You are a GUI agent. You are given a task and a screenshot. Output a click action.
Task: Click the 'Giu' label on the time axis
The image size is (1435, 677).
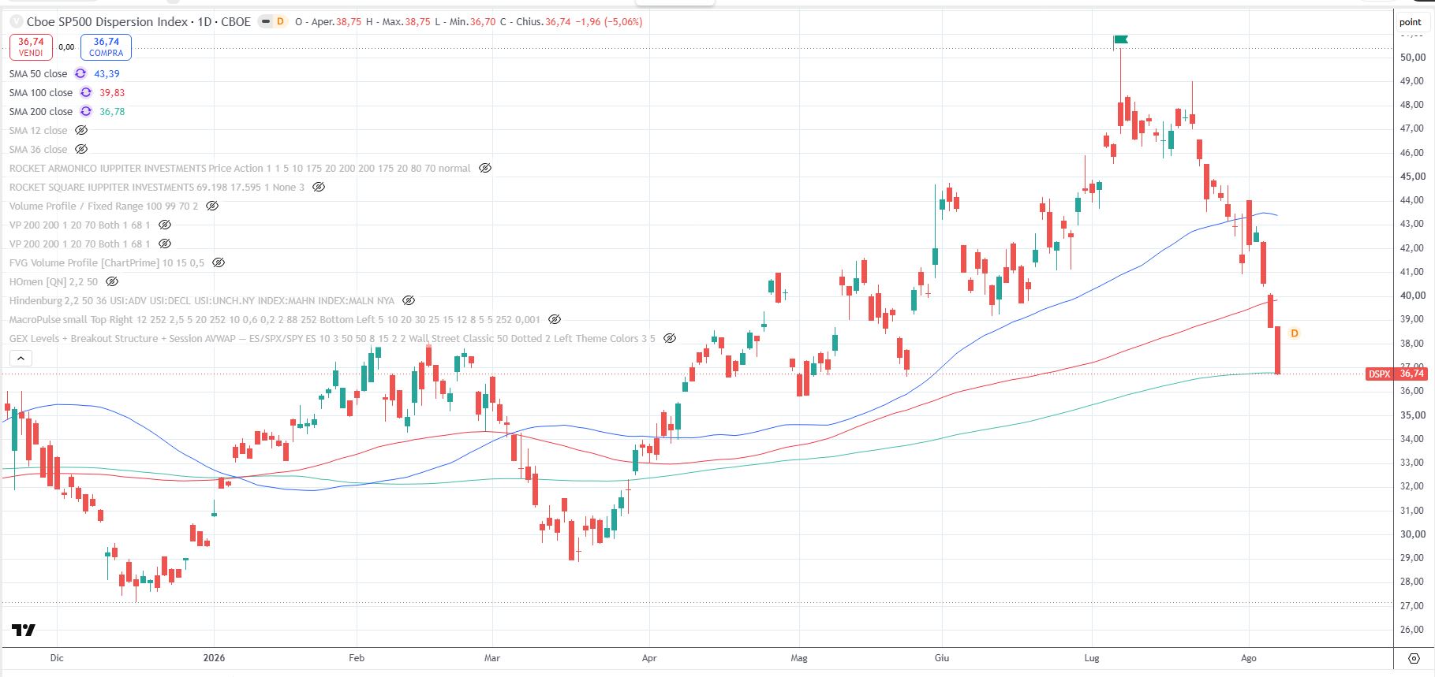(x=941, y=657)
